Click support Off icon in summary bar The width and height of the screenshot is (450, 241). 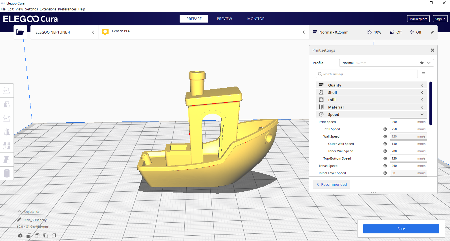coord(392,32)
